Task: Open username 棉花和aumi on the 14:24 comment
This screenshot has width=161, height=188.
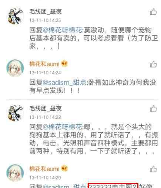Action: click(x=44, y=64)
